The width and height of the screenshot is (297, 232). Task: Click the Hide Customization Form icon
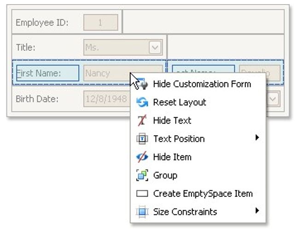143,84
